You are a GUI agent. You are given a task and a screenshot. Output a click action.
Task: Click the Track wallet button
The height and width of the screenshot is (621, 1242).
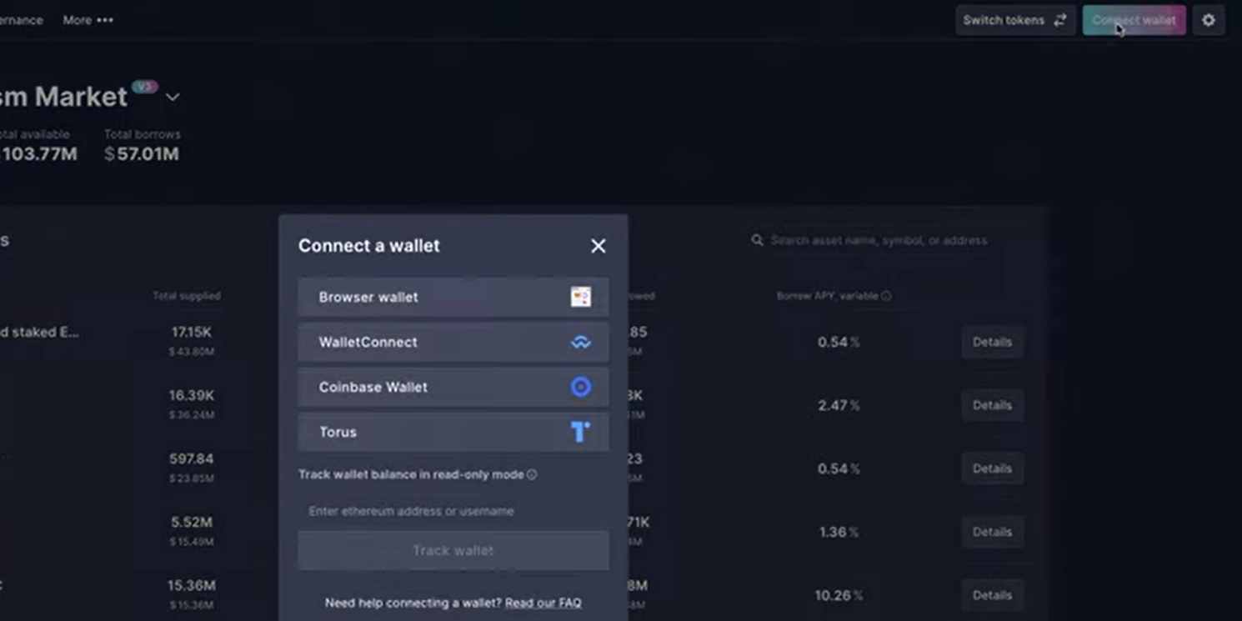[x=453, y=550]
